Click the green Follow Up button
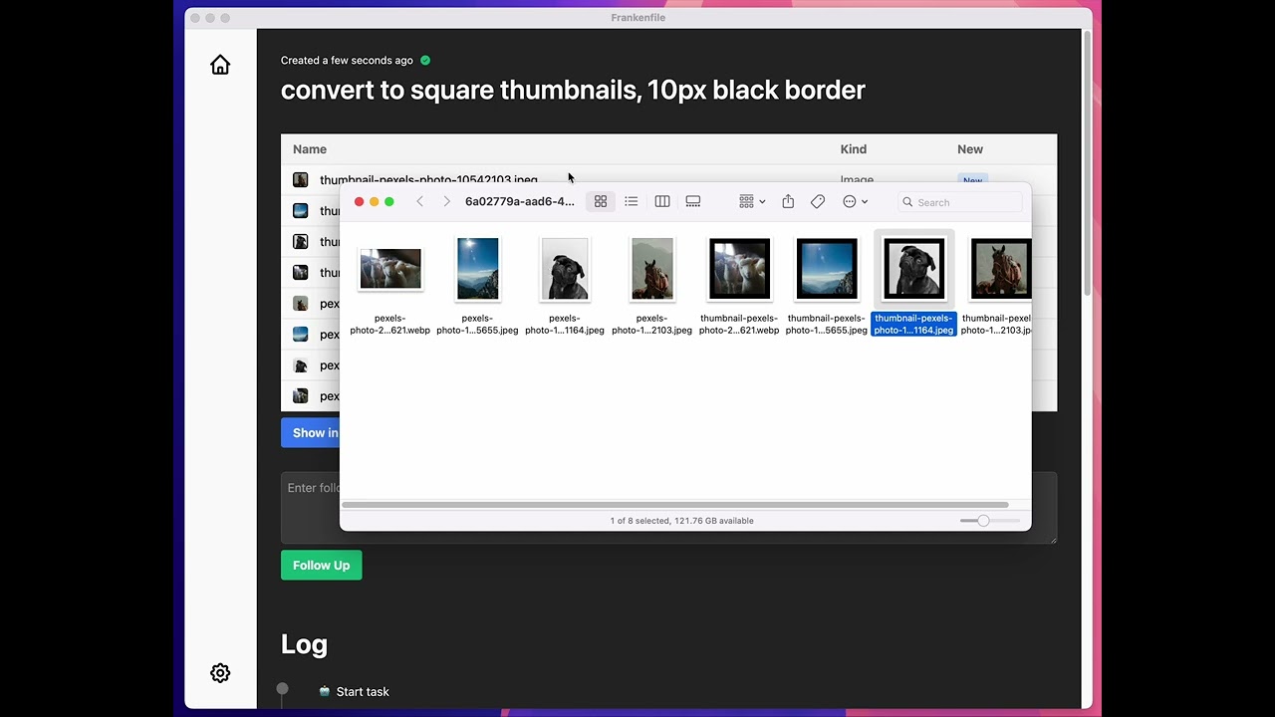Viewport: 1275px width, 717px height. 321,565
